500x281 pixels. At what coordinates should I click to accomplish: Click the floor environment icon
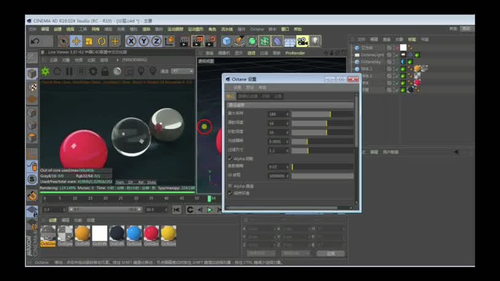pos(290,41)
